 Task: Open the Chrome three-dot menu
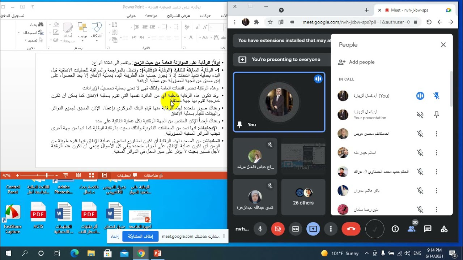tap(235, 22)
